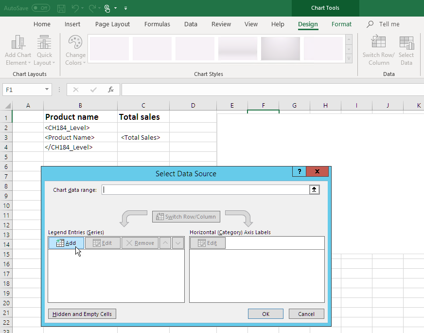
Task: Click the collapse dialog range selector icon
Action: coord(314,190)
